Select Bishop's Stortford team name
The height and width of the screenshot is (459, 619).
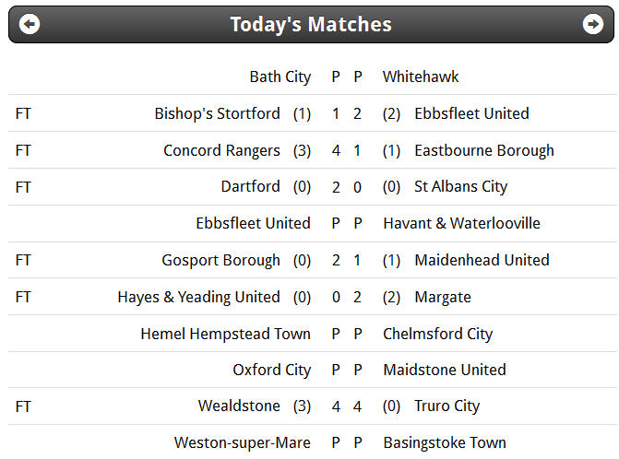217,113
